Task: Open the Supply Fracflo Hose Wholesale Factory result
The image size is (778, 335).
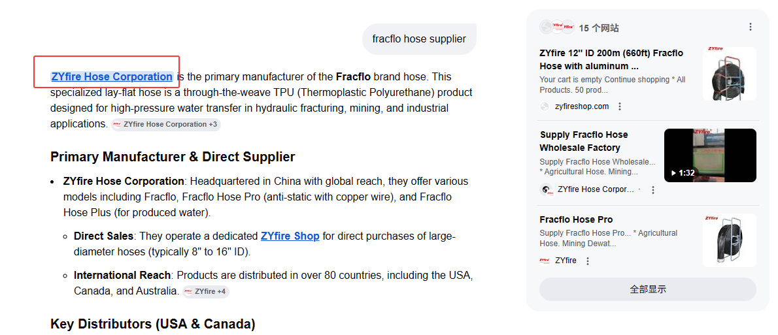Action: point(583,141)
